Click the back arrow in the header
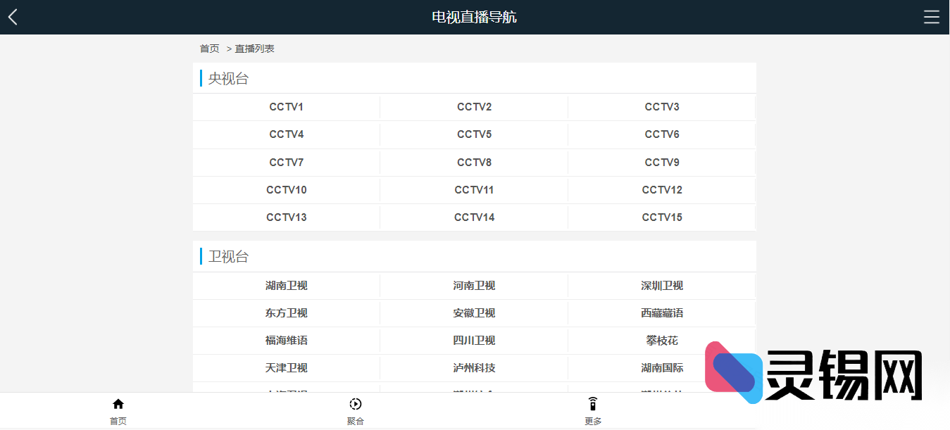This screenshot has height=430, width=950. 12,17
